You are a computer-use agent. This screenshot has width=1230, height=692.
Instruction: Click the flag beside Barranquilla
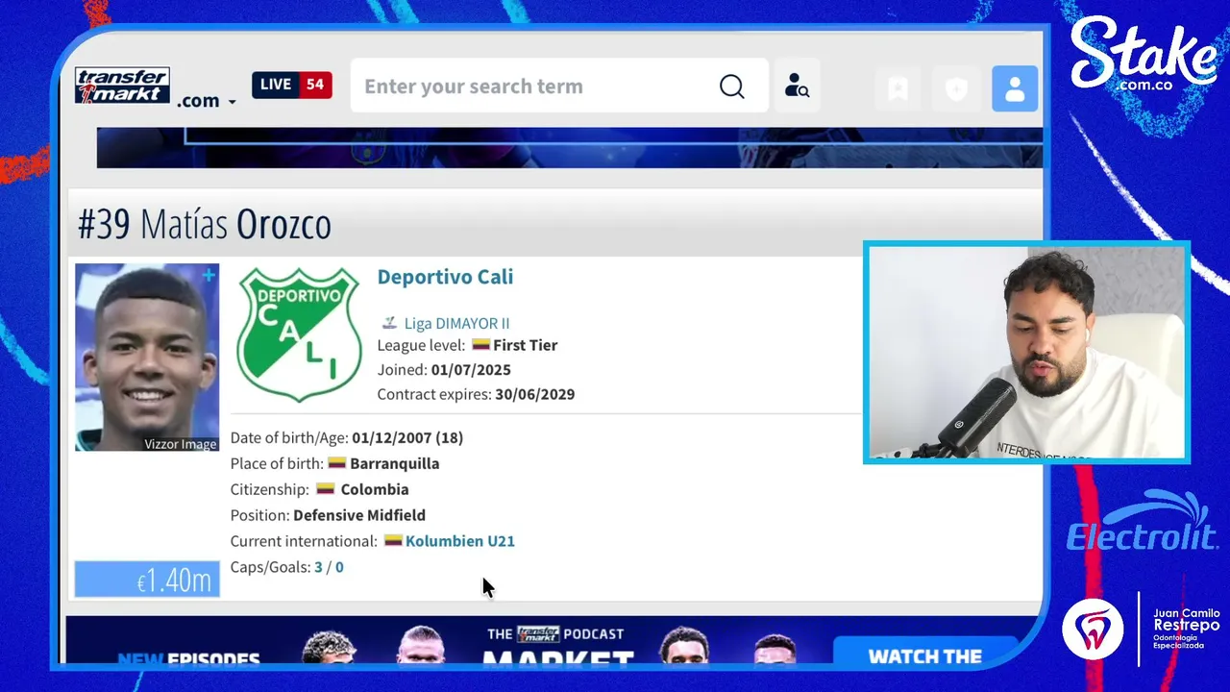pyautogui.click(x=336, y=462)
